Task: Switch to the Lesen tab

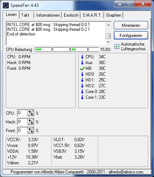Action: pos(11,14)
